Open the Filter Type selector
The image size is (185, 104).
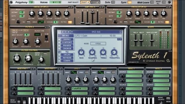click(x=37, y=35)
